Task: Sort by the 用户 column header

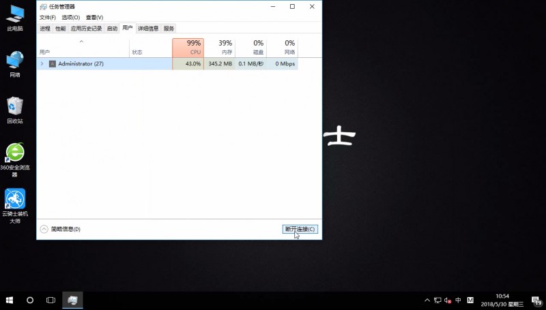Action: [83, 48]
